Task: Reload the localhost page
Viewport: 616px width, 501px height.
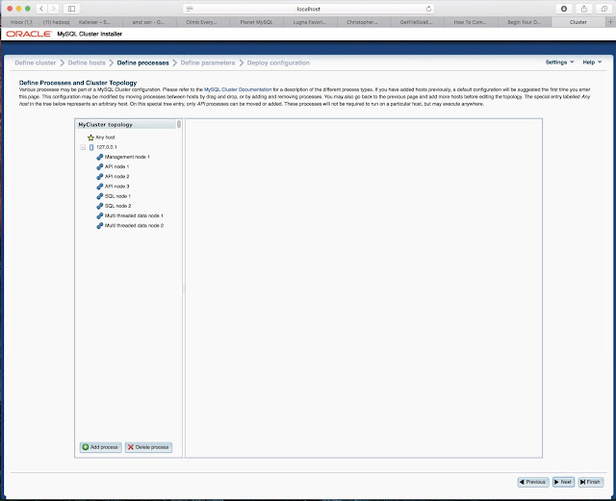Action: (428, 9)
